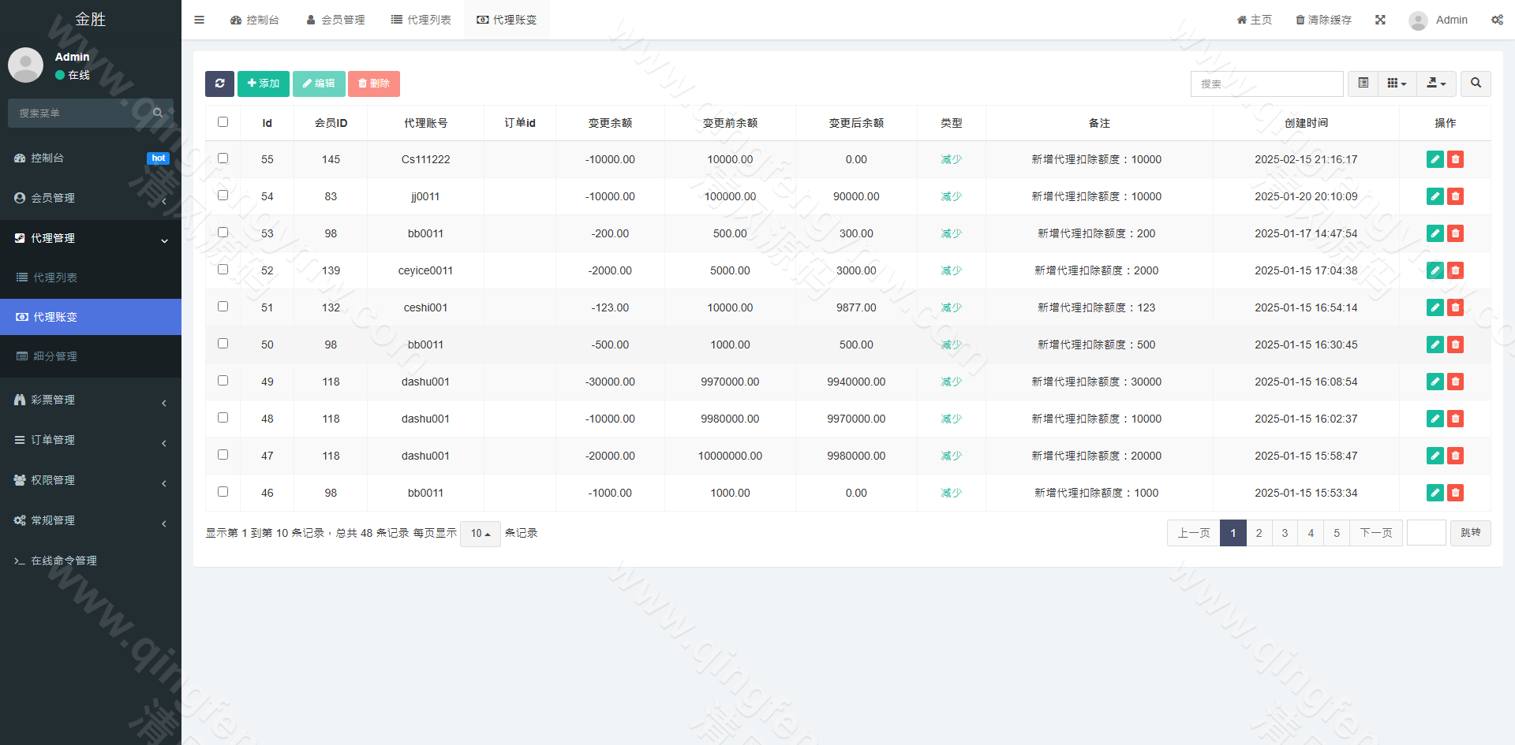
Task: Click the refresh table icon button
Action: coord(219,84)
